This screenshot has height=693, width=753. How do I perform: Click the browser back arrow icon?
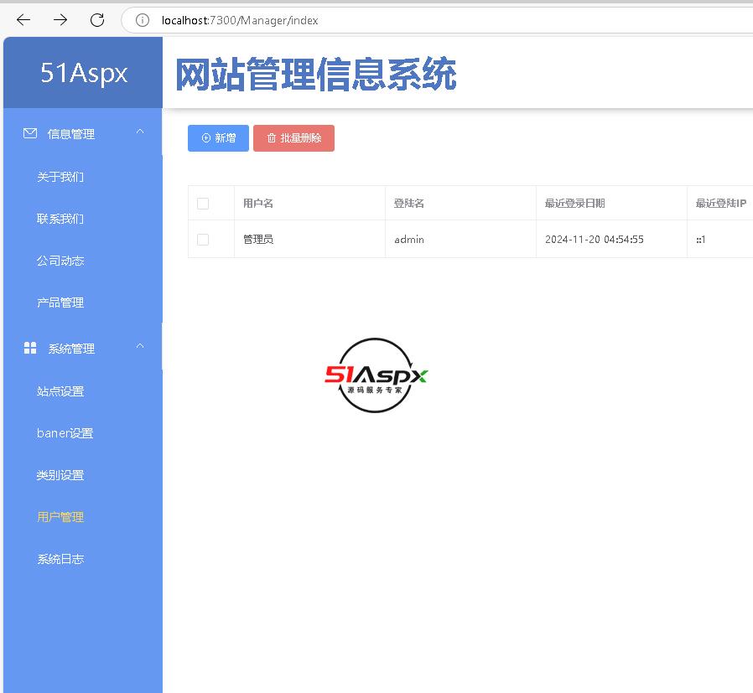coord(23,20)
